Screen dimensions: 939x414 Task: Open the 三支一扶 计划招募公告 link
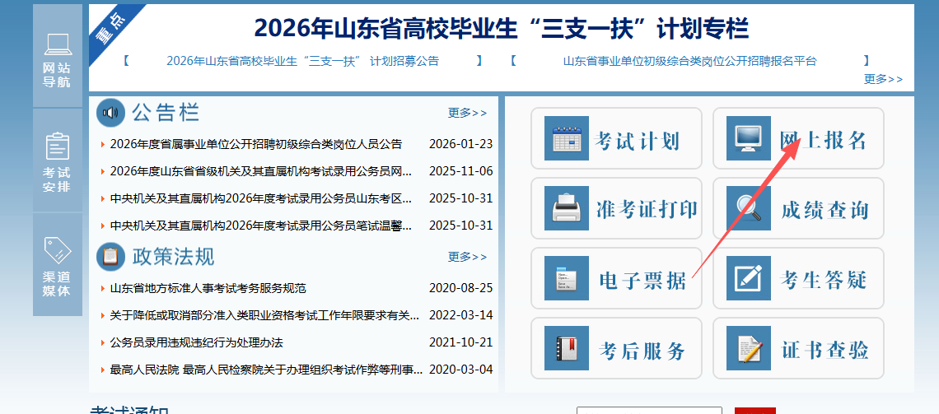point(302,61)
